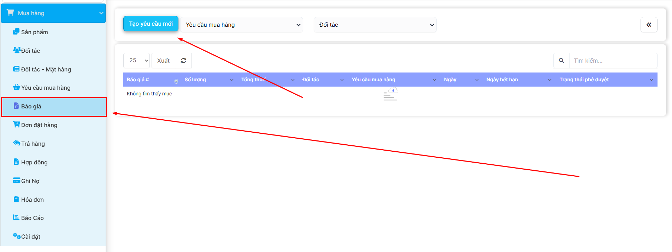The width and height of the screenshot is (672, 252).
Task: Click the Đơn đặt hàng cart icon
Action: click(17, 124)
